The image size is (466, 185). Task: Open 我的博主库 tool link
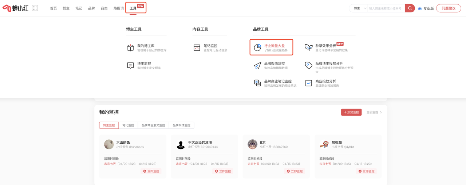pyautogui.click(x=146, y=46)
